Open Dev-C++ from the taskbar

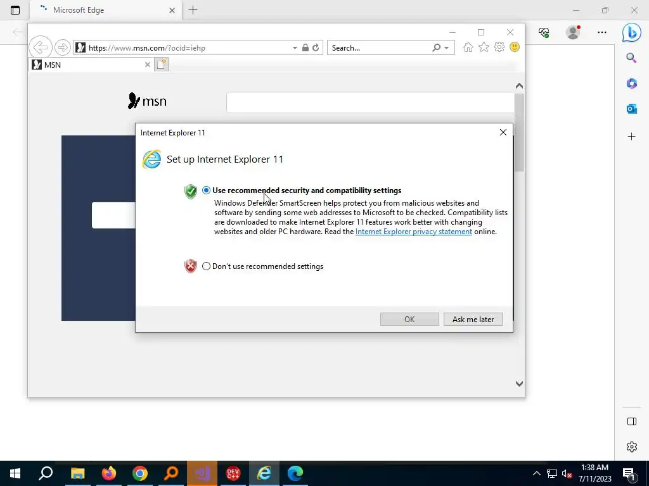coord(233,473)
